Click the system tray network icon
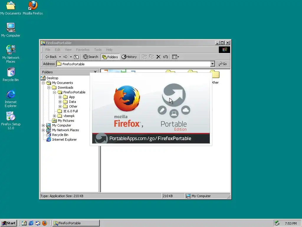The width and height of the screenshot is (302, 227). 277,223
